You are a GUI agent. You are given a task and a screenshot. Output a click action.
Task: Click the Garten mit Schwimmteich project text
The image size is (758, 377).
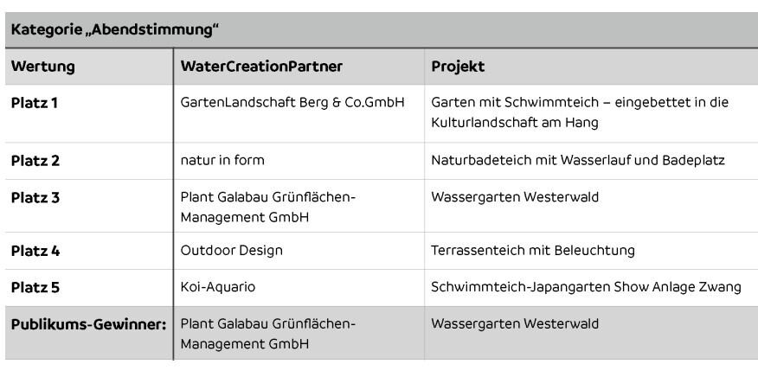(580, 112)
